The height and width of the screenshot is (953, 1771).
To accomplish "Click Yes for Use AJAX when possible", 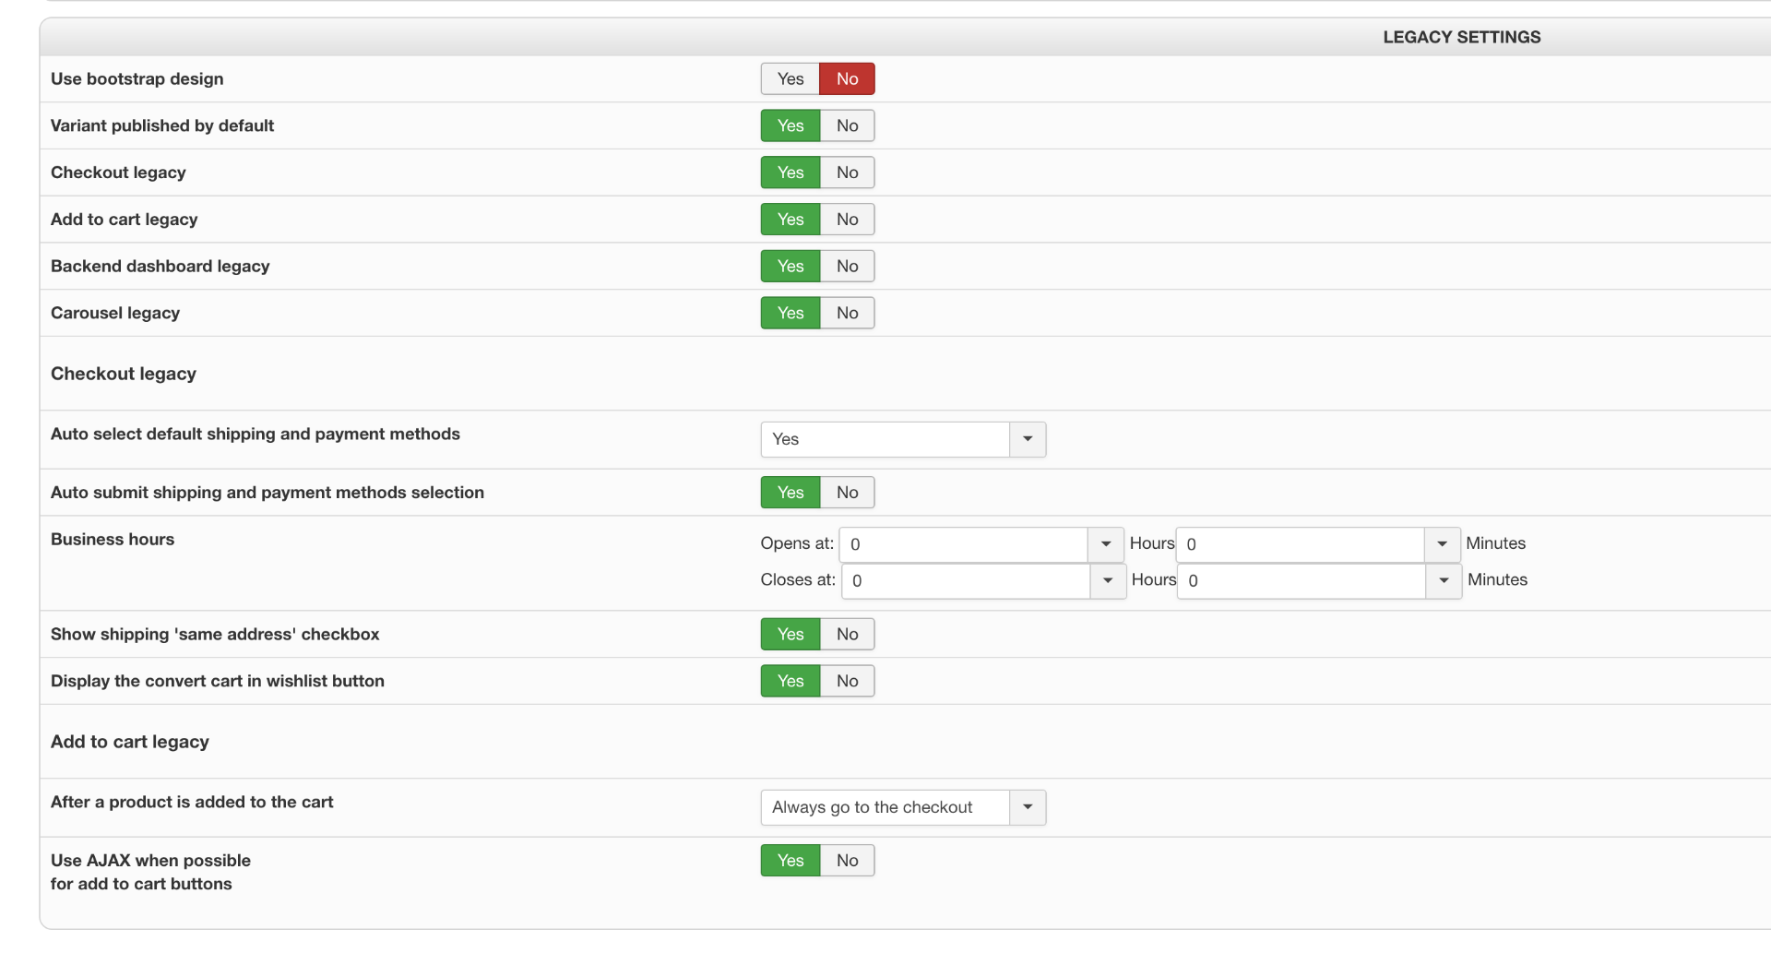I will (x=790, y=861).
